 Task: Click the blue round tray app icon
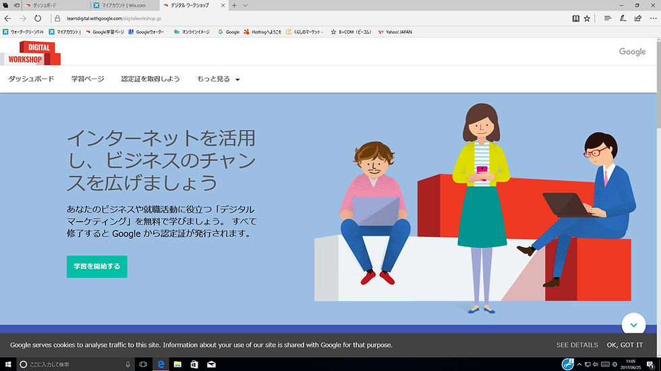click(x=567, y=364)
